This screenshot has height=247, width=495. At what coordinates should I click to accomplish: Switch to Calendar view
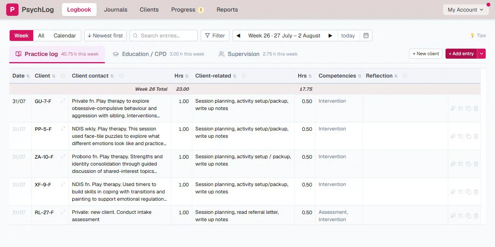coord(65,36)
